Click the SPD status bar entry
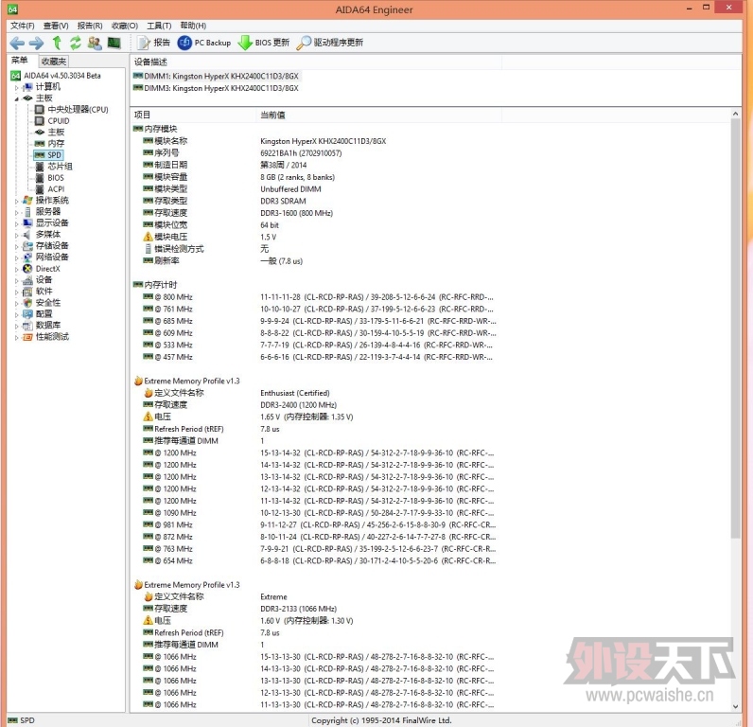Screen dimensions: 753x727 [x=22, y=720]
